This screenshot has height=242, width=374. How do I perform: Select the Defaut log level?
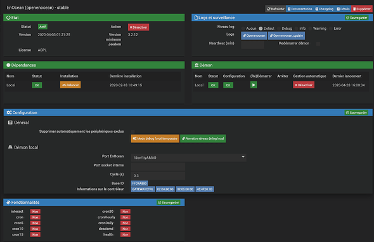pyautogui.click(x=261, y=29)
